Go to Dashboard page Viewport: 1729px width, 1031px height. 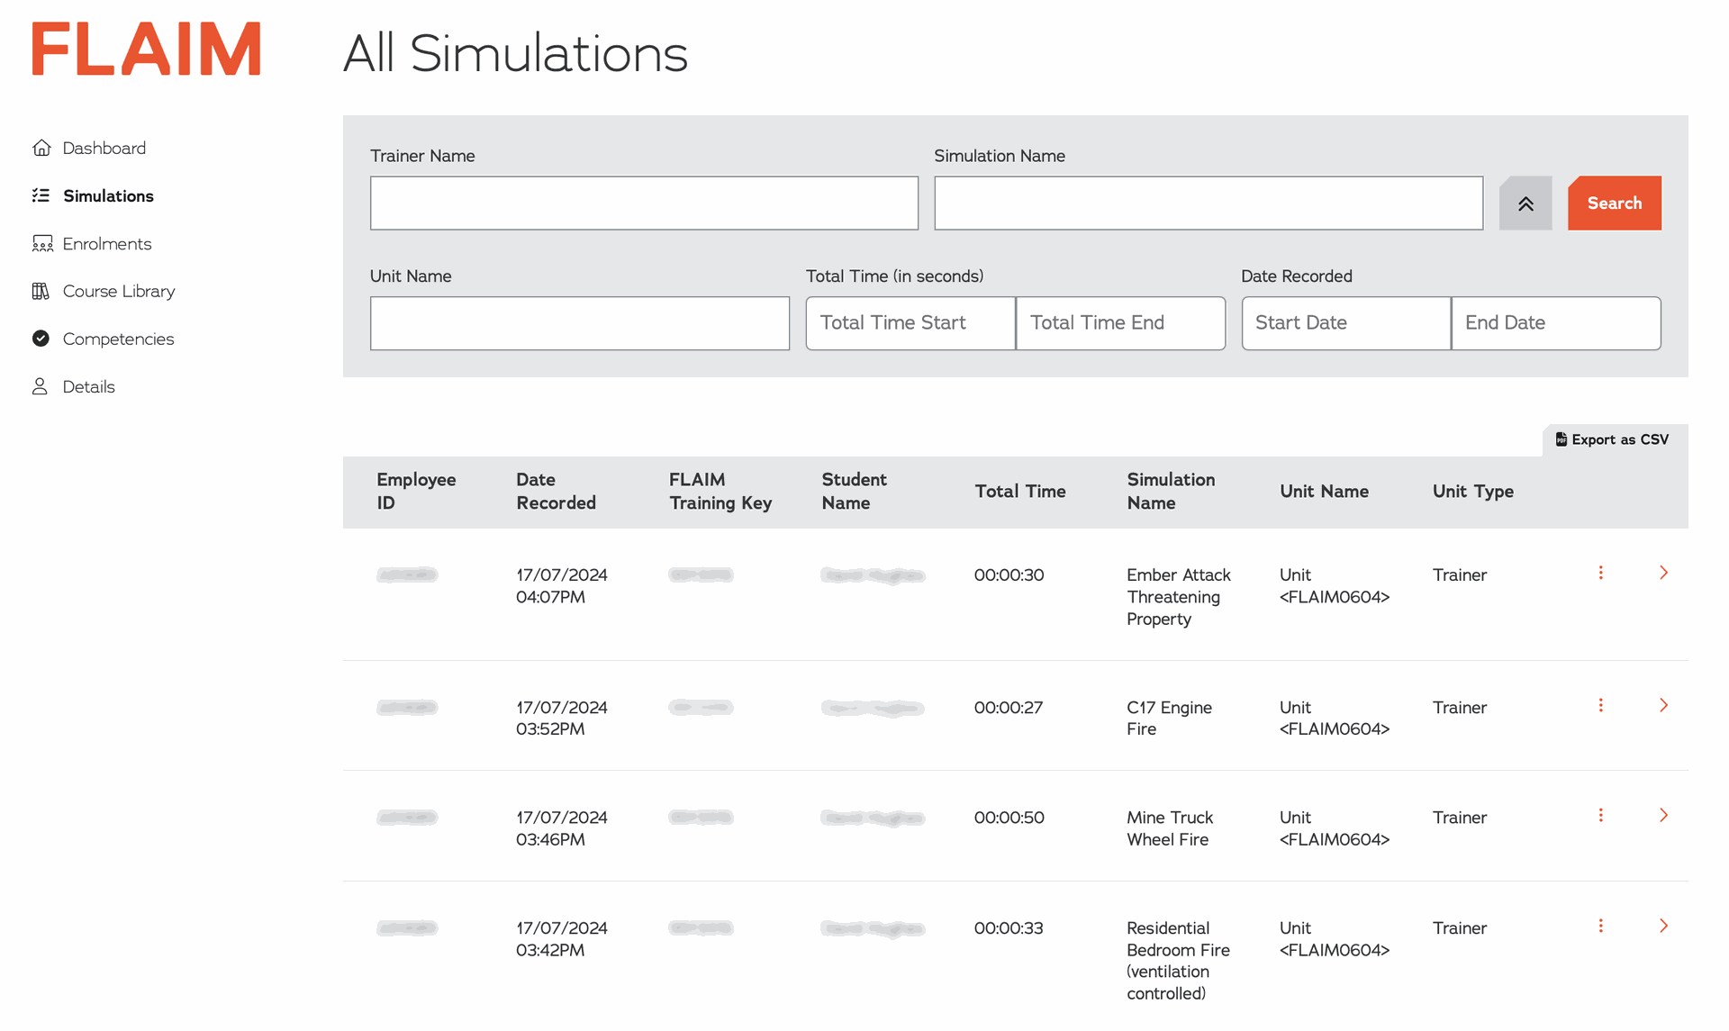(x=104, y=148)
